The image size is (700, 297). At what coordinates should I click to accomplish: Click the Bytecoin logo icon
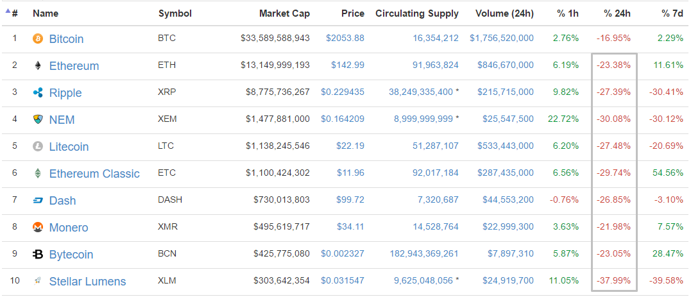pos(38,254)
